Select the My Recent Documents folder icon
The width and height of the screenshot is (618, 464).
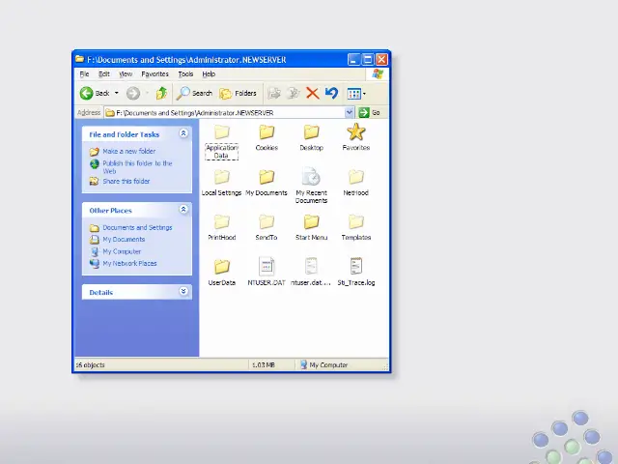(311, 177)
